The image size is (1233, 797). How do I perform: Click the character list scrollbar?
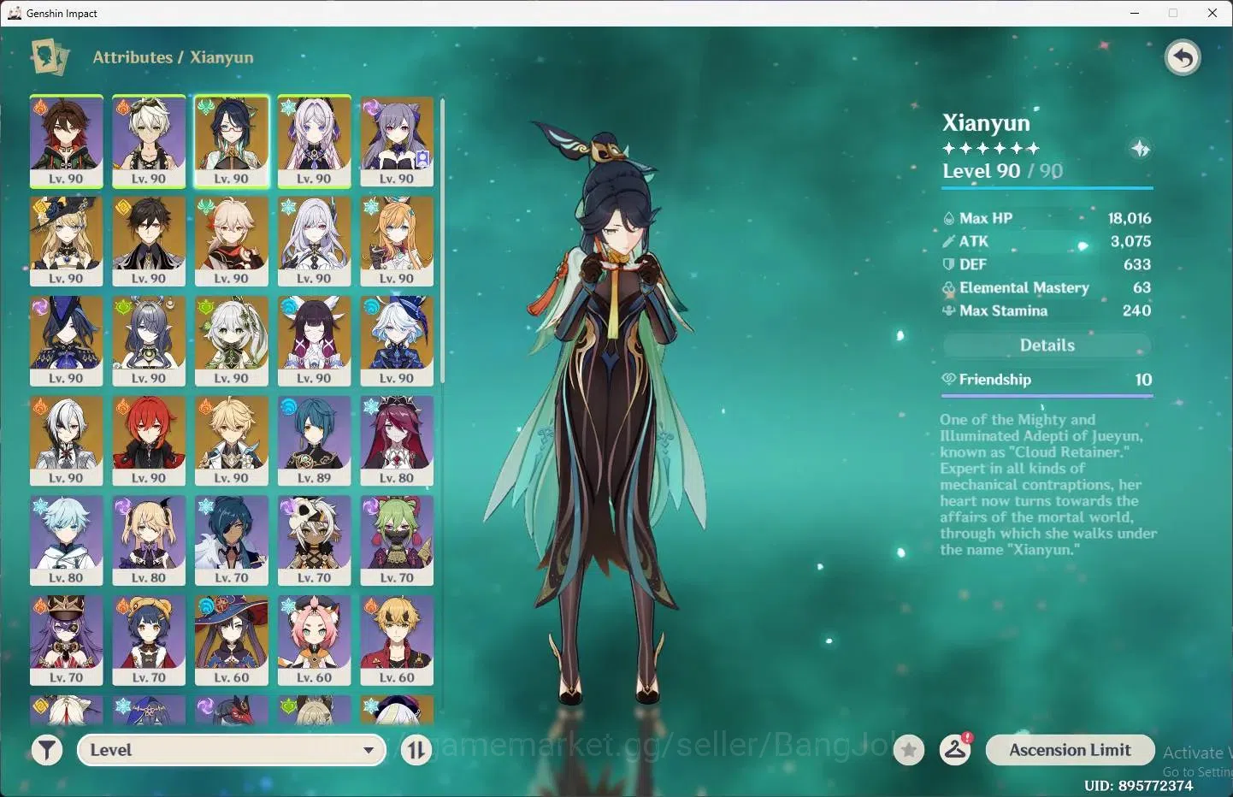[442, 241]
